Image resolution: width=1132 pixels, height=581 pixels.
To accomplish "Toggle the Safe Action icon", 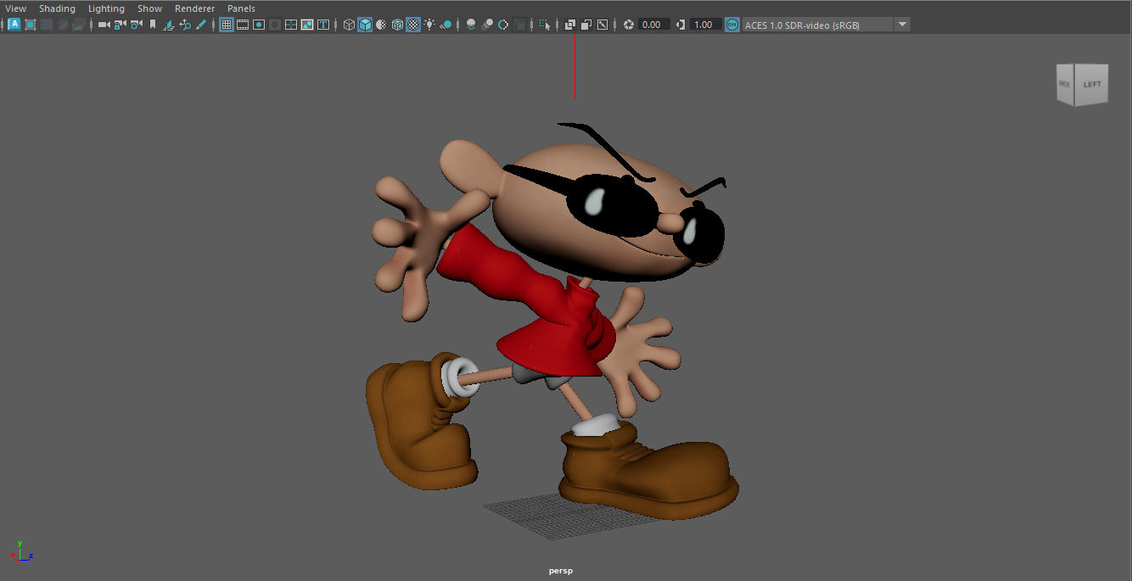I will (x=307, y=25).
